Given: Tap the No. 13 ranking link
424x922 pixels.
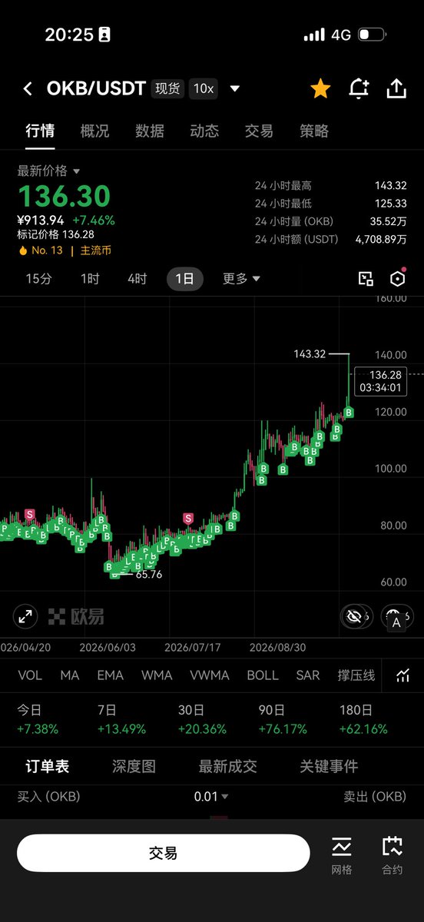Looking at the screenshot, I should (x=41, y=250).
